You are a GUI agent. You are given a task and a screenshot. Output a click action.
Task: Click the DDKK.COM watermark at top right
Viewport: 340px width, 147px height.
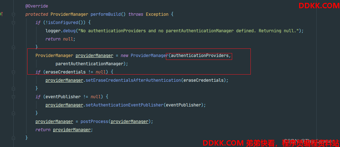pos(319,6)
